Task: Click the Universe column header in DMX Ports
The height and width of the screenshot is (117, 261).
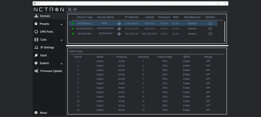Action: (143, 57)
